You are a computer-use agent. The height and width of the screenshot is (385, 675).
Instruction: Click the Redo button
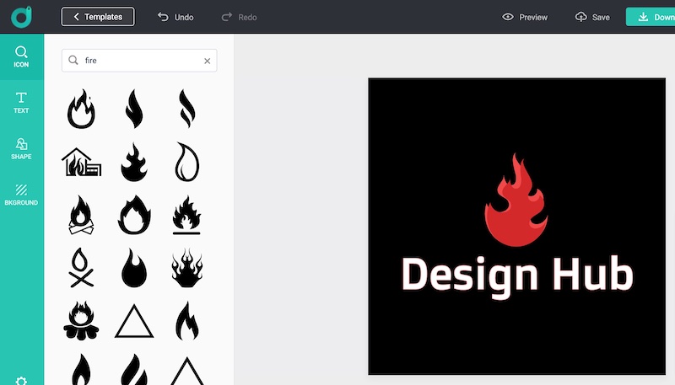pyautogui.click(x=239, y=17)
